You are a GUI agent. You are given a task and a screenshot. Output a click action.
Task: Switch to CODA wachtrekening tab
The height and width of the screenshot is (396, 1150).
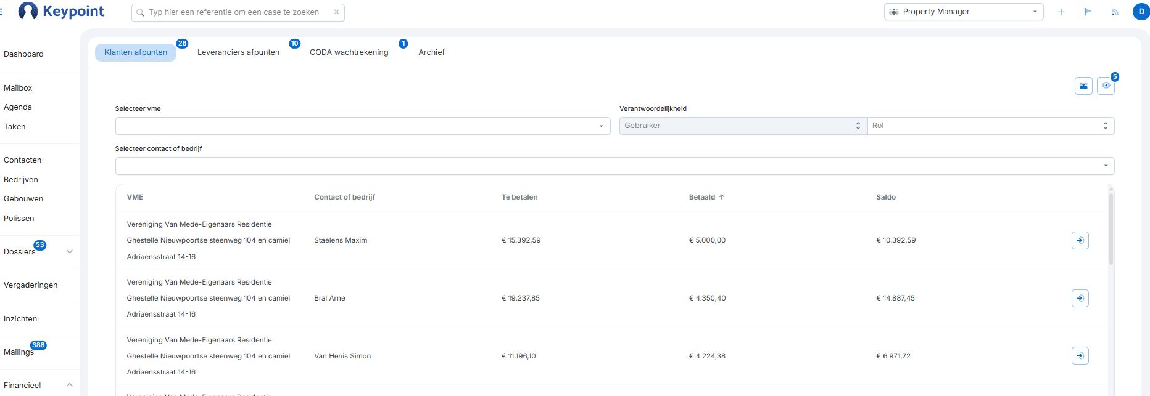349,52
